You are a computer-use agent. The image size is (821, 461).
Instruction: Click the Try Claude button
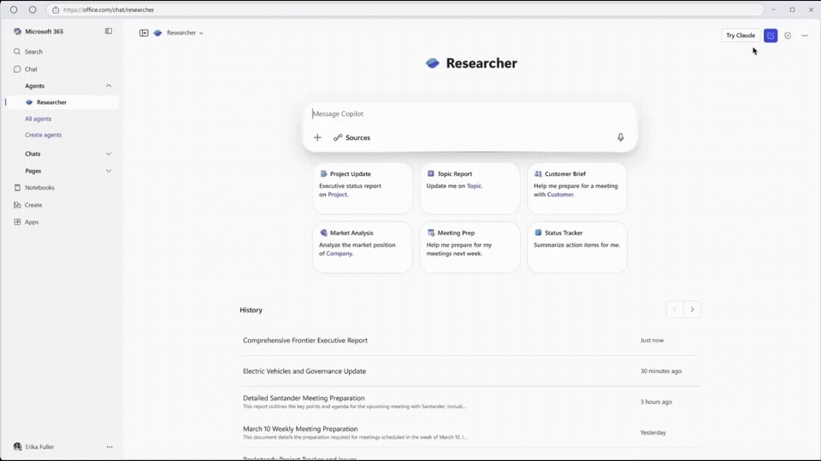[741, 36]
